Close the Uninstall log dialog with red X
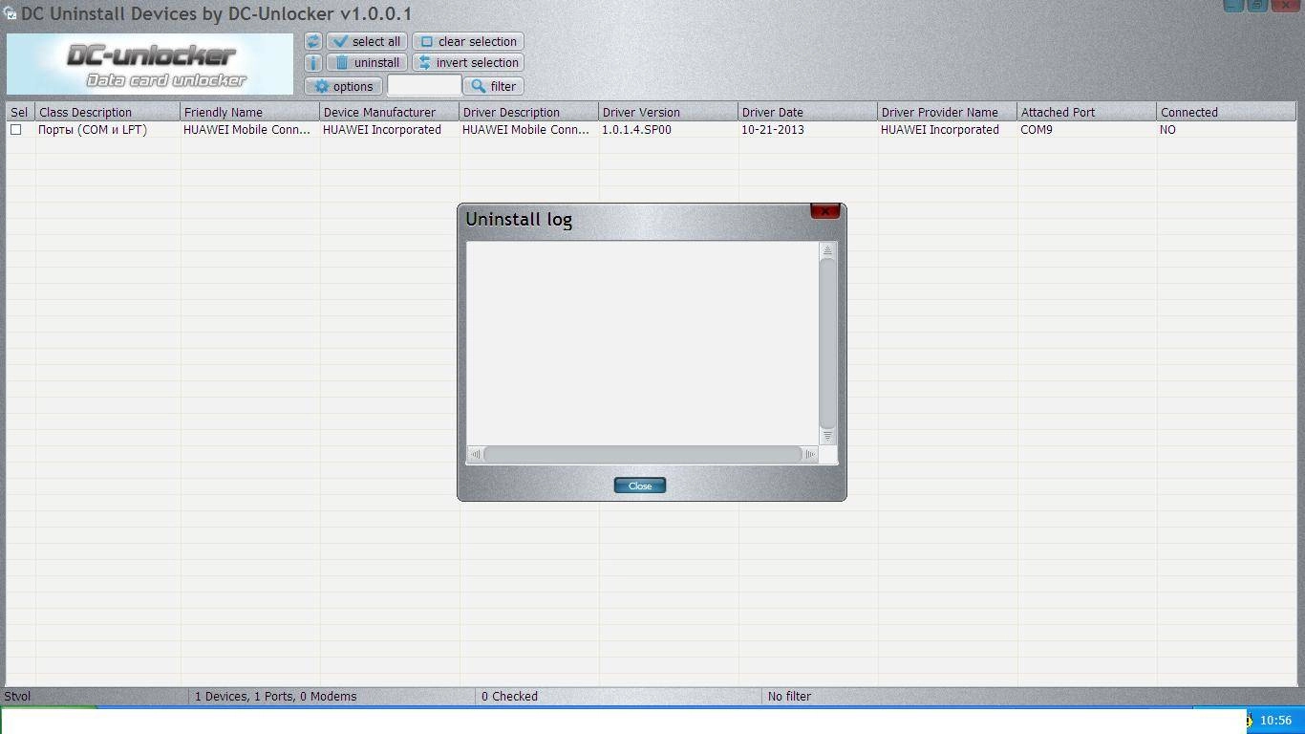The height and width of the screenshot is (734, 1305). click(824, 211)
